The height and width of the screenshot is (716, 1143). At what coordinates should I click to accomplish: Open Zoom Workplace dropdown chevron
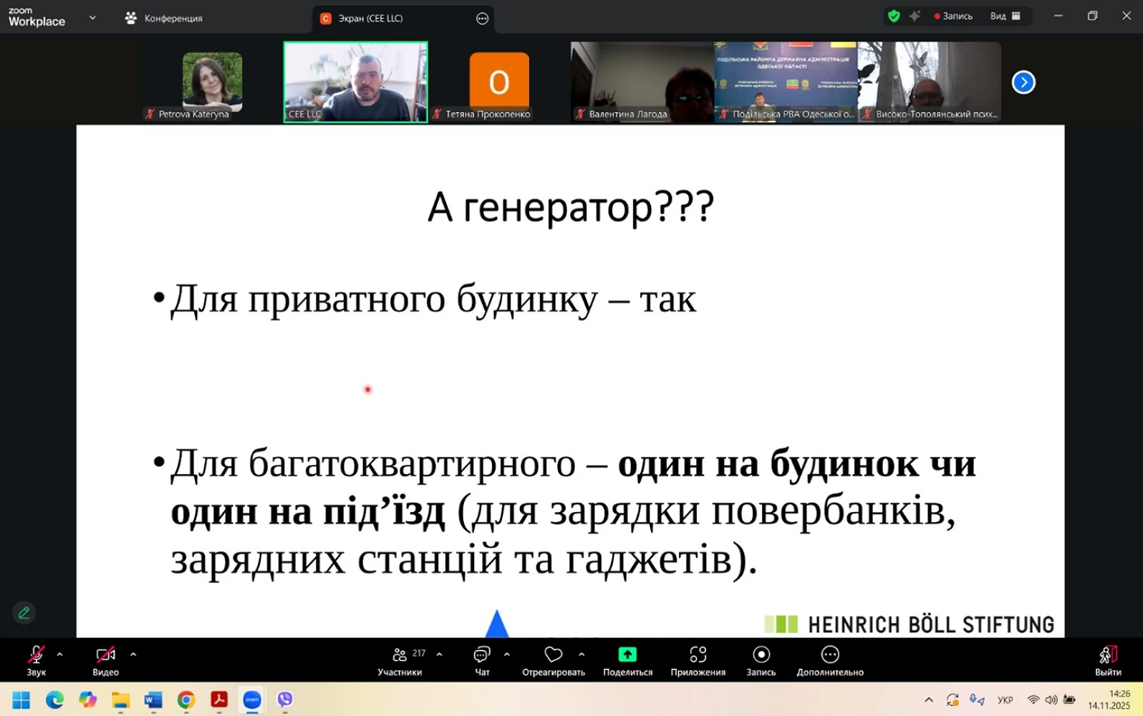click(x=92, y=18)
